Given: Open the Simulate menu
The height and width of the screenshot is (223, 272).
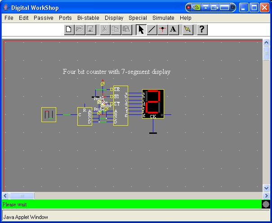Looking at the screenshot, I should [163, 18].
